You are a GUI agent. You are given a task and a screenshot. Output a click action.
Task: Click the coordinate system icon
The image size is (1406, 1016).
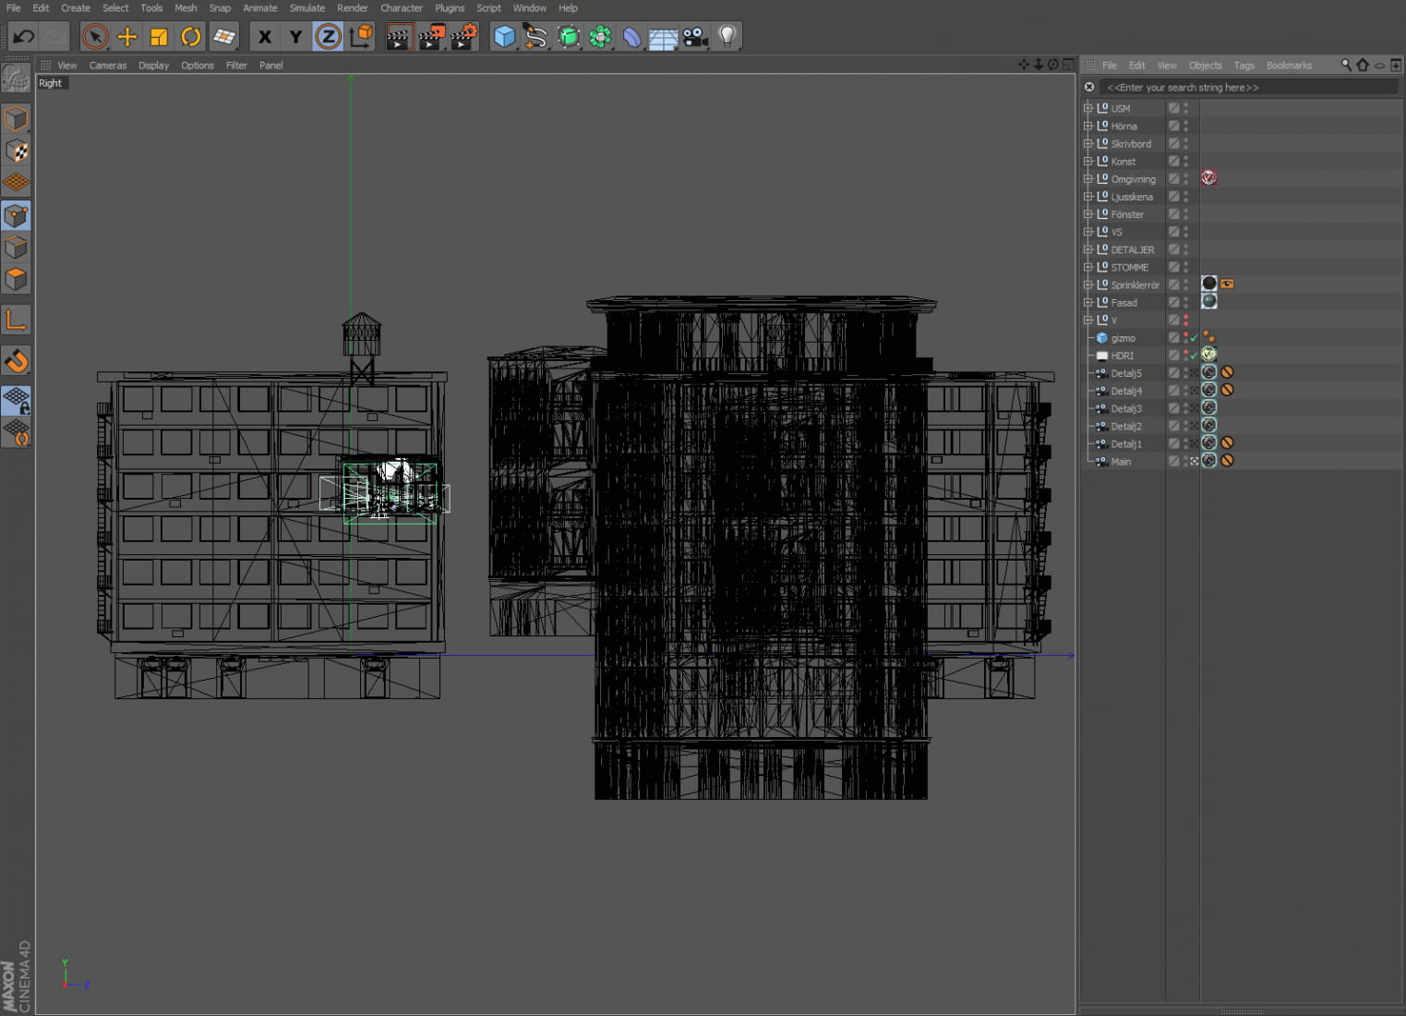click(x=361, y=37)
